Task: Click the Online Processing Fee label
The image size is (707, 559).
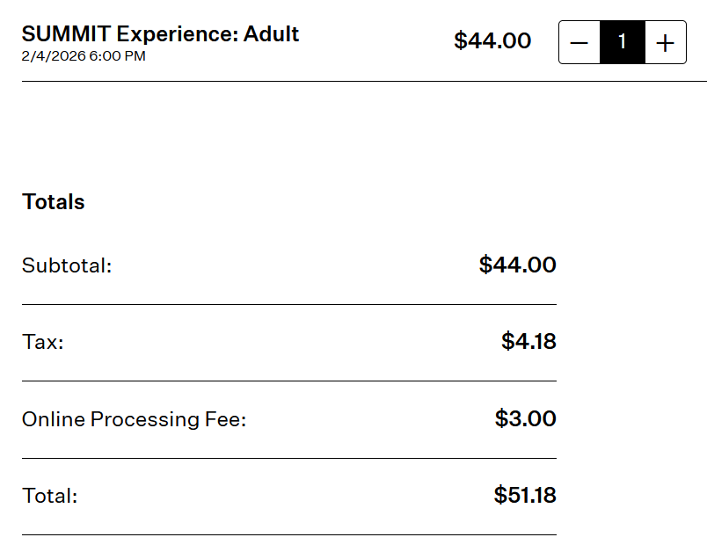Action: [134, 419]
